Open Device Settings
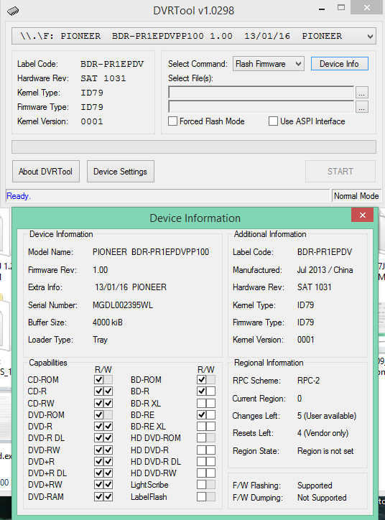The image size is (385, 520). tap(121, 172)
